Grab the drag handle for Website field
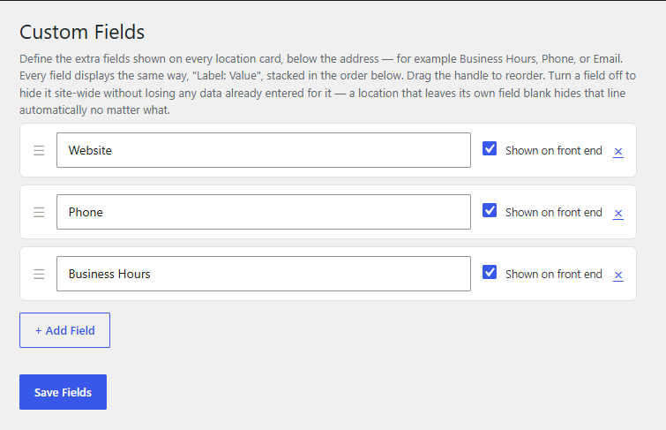 tap(39, 151)
